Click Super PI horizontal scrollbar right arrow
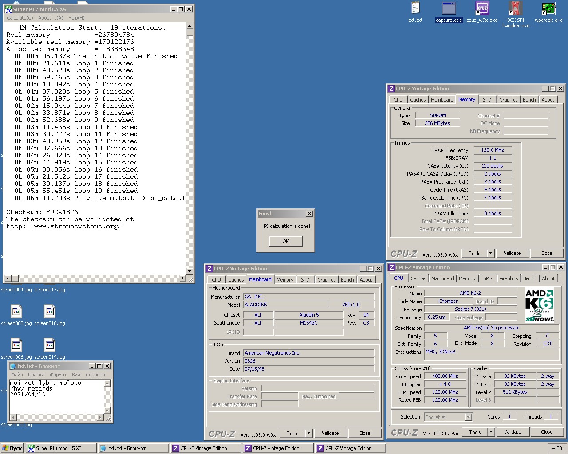This screenshot has width=568, height=454. 182,278
